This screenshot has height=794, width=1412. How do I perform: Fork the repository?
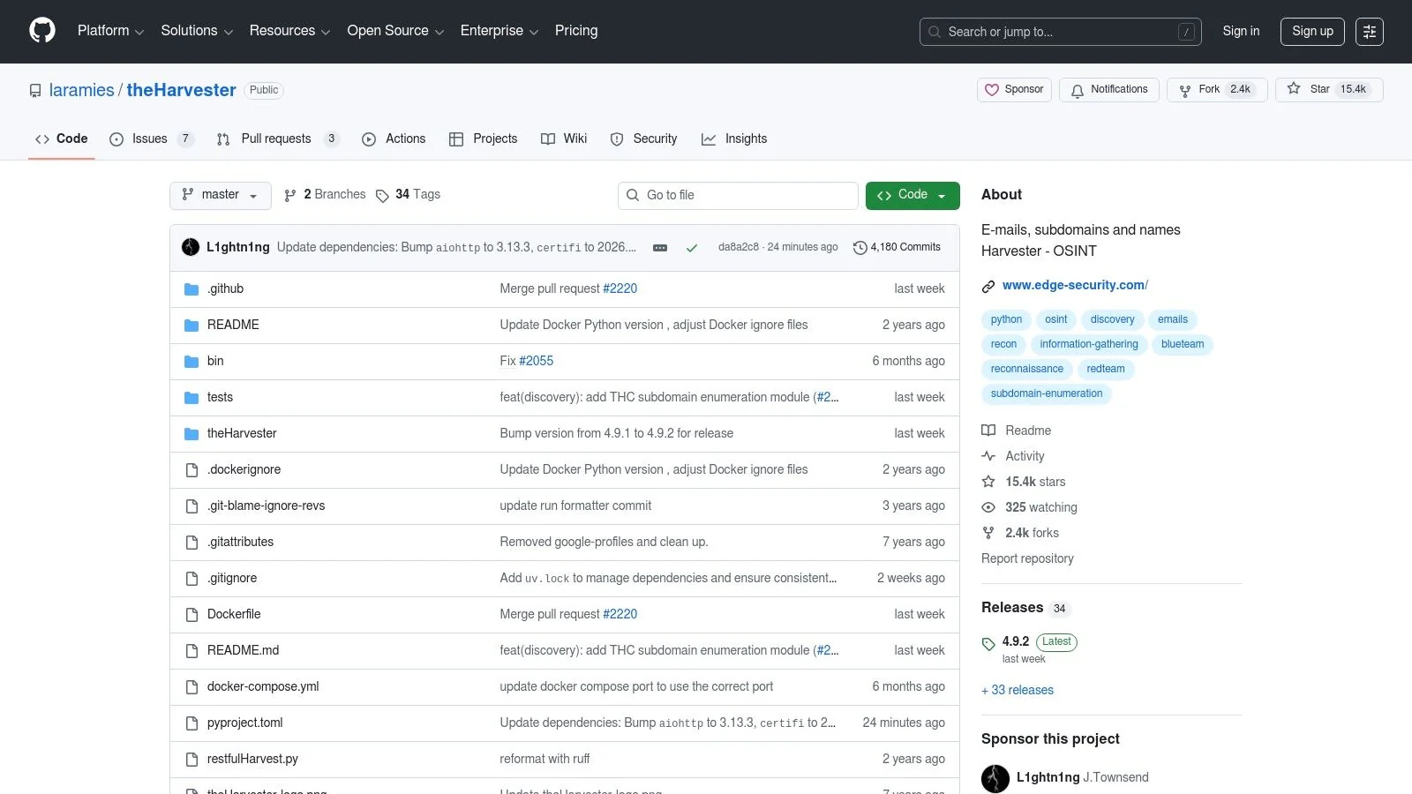tap(1217, 90)
